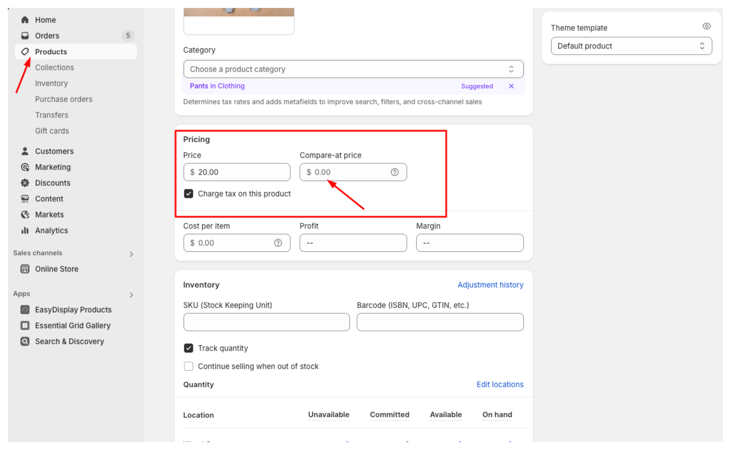Open Discounts using its badge icon
The height and width of the screenshot is (450, 731).
tap(25, 183)
